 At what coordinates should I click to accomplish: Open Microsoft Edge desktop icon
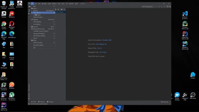[x=4, y=35]
